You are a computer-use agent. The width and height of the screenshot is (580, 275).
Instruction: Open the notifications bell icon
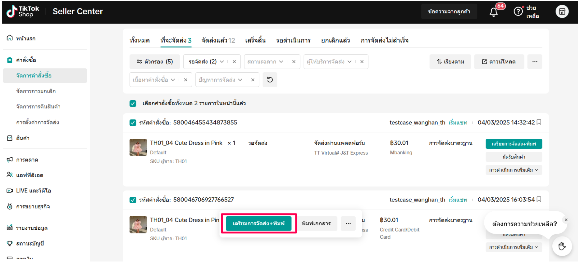click(493, 12)
